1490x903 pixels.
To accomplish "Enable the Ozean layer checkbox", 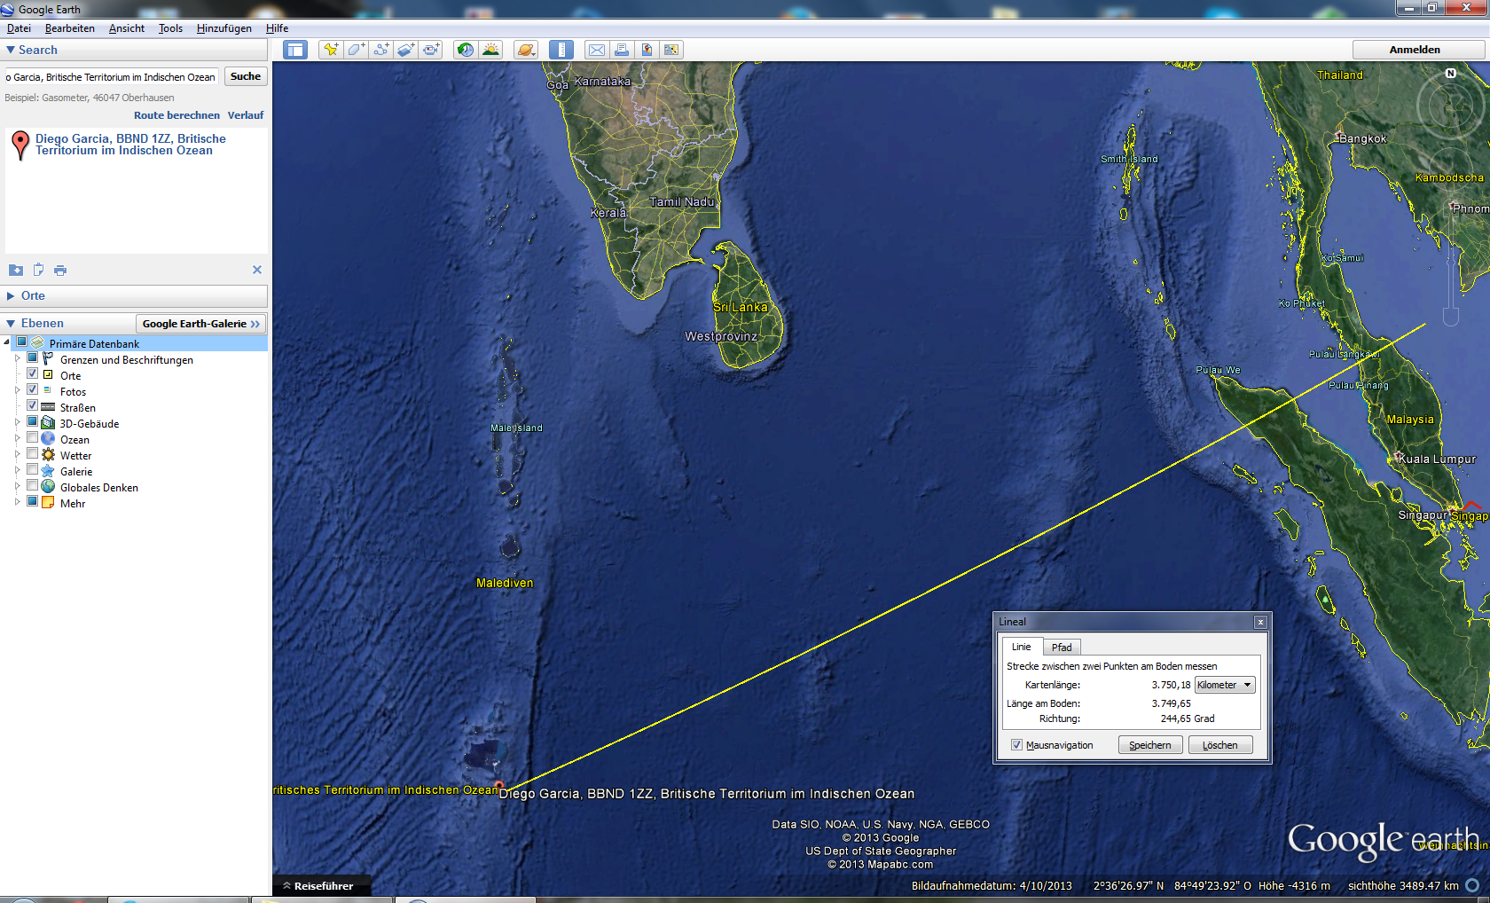I will click(x=32, y=438).
